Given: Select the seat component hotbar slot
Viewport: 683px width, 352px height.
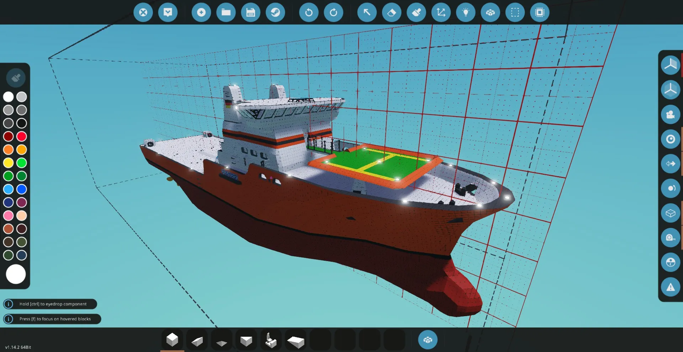Looking at the screenshot, I should [x=271, y=340].
